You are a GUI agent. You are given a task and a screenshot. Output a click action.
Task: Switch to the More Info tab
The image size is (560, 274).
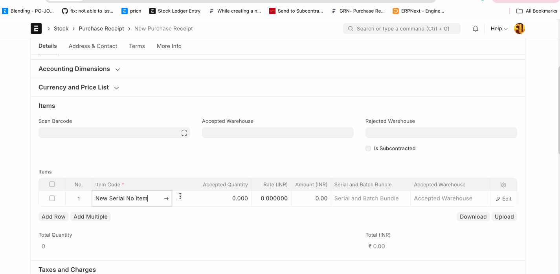point(169,46)
